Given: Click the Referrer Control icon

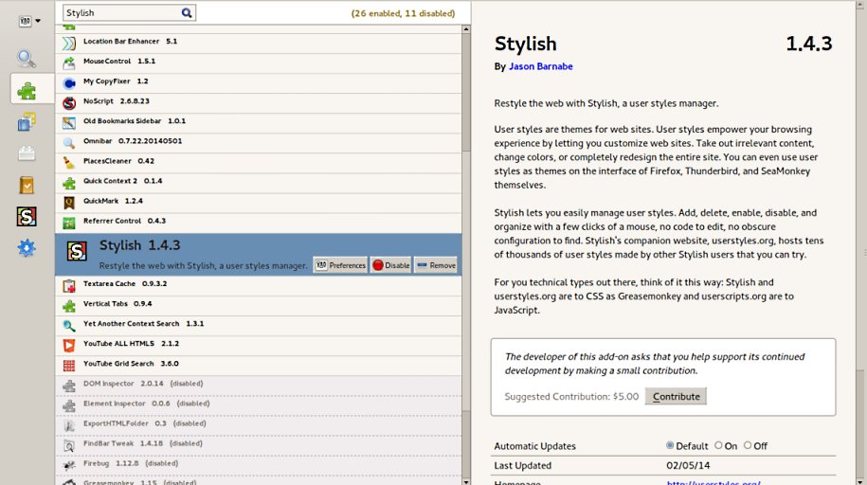Looking at the screenshot, I should pyautogui.click(x=68, y=223).
